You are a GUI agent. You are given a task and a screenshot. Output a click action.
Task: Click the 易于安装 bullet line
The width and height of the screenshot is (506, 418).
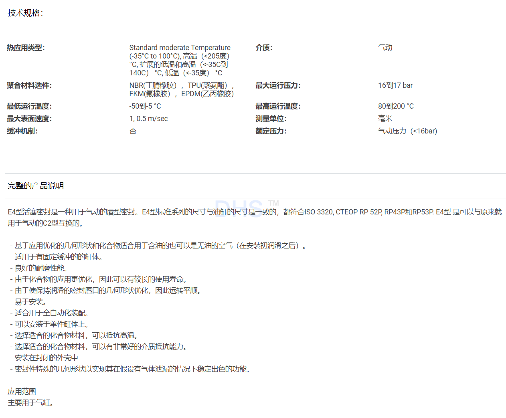[x=30, y=302]
